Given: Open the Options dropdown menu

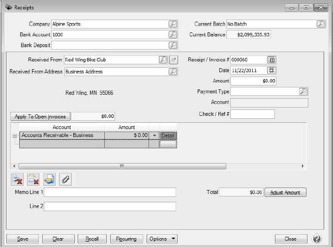Looking at the screenshot, I should coord(162,239).
